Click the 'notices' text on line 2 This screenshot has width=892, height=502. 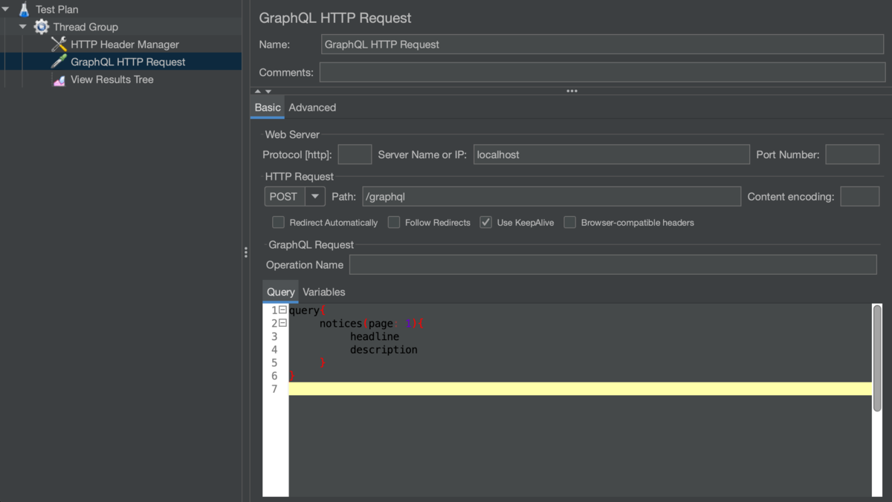(x=341, y=323)
